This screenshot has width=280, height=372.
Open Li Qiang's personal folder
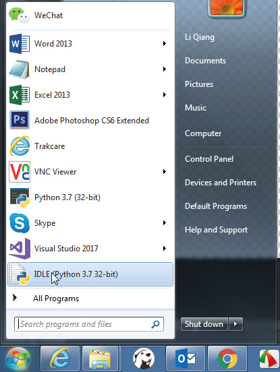click(x=200, y=37)
